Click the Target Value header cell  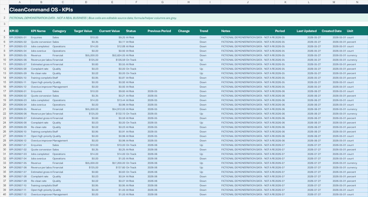(x=86, y=31)
